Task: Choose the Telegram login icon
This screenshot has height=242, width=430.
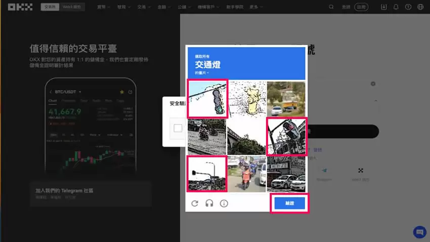Action: tap(324, 171)
